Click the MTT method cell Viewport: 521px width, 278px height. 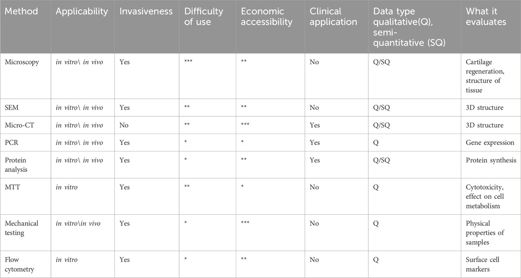(11, 187)
